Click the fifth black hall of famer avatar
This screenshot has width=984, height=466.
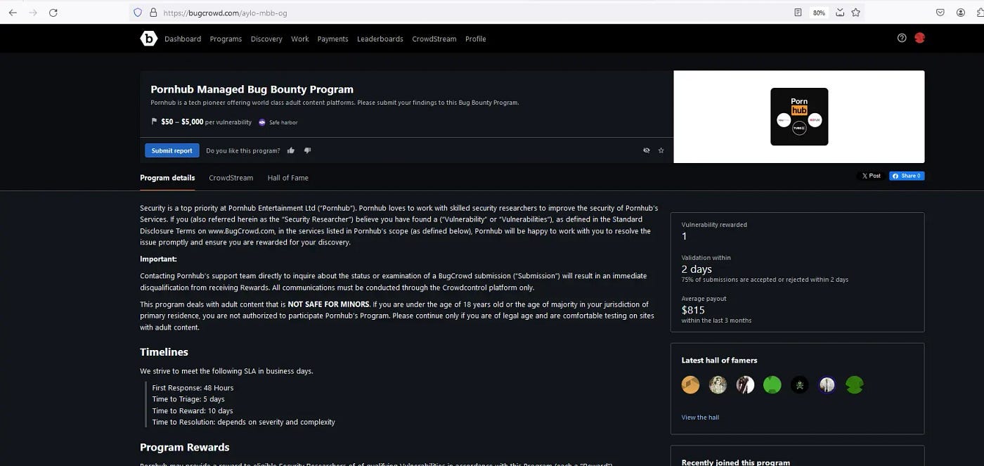(800, 384)
